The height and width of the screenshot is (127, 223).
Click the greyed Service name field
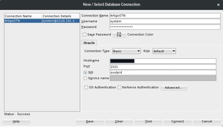click(x=163, y=78)
